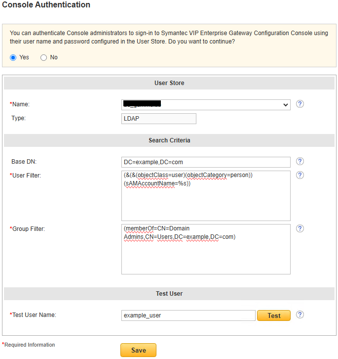Viewport: 338px width, 359px height.
Task: Click the Test button
Action: click(274, 315)
